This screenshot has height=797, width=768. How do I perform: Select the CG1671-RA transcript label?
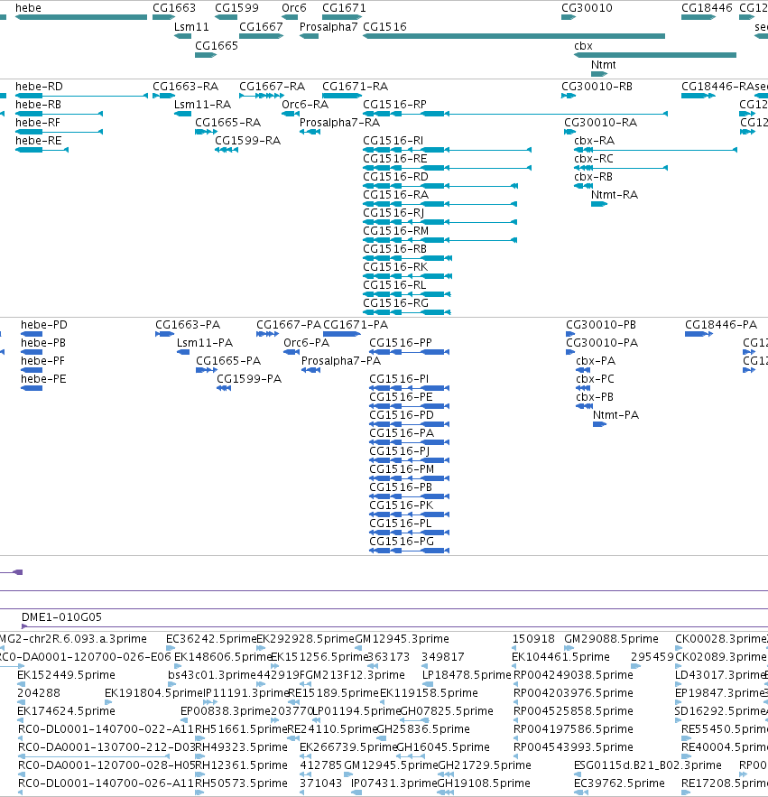355,87
